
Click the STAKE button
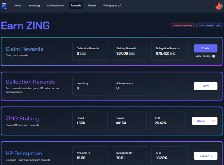click(201, 121)
